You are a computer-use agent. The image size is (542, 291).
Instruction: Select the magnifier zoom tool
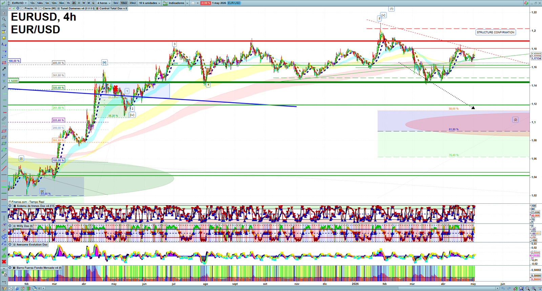click(4, 19)
